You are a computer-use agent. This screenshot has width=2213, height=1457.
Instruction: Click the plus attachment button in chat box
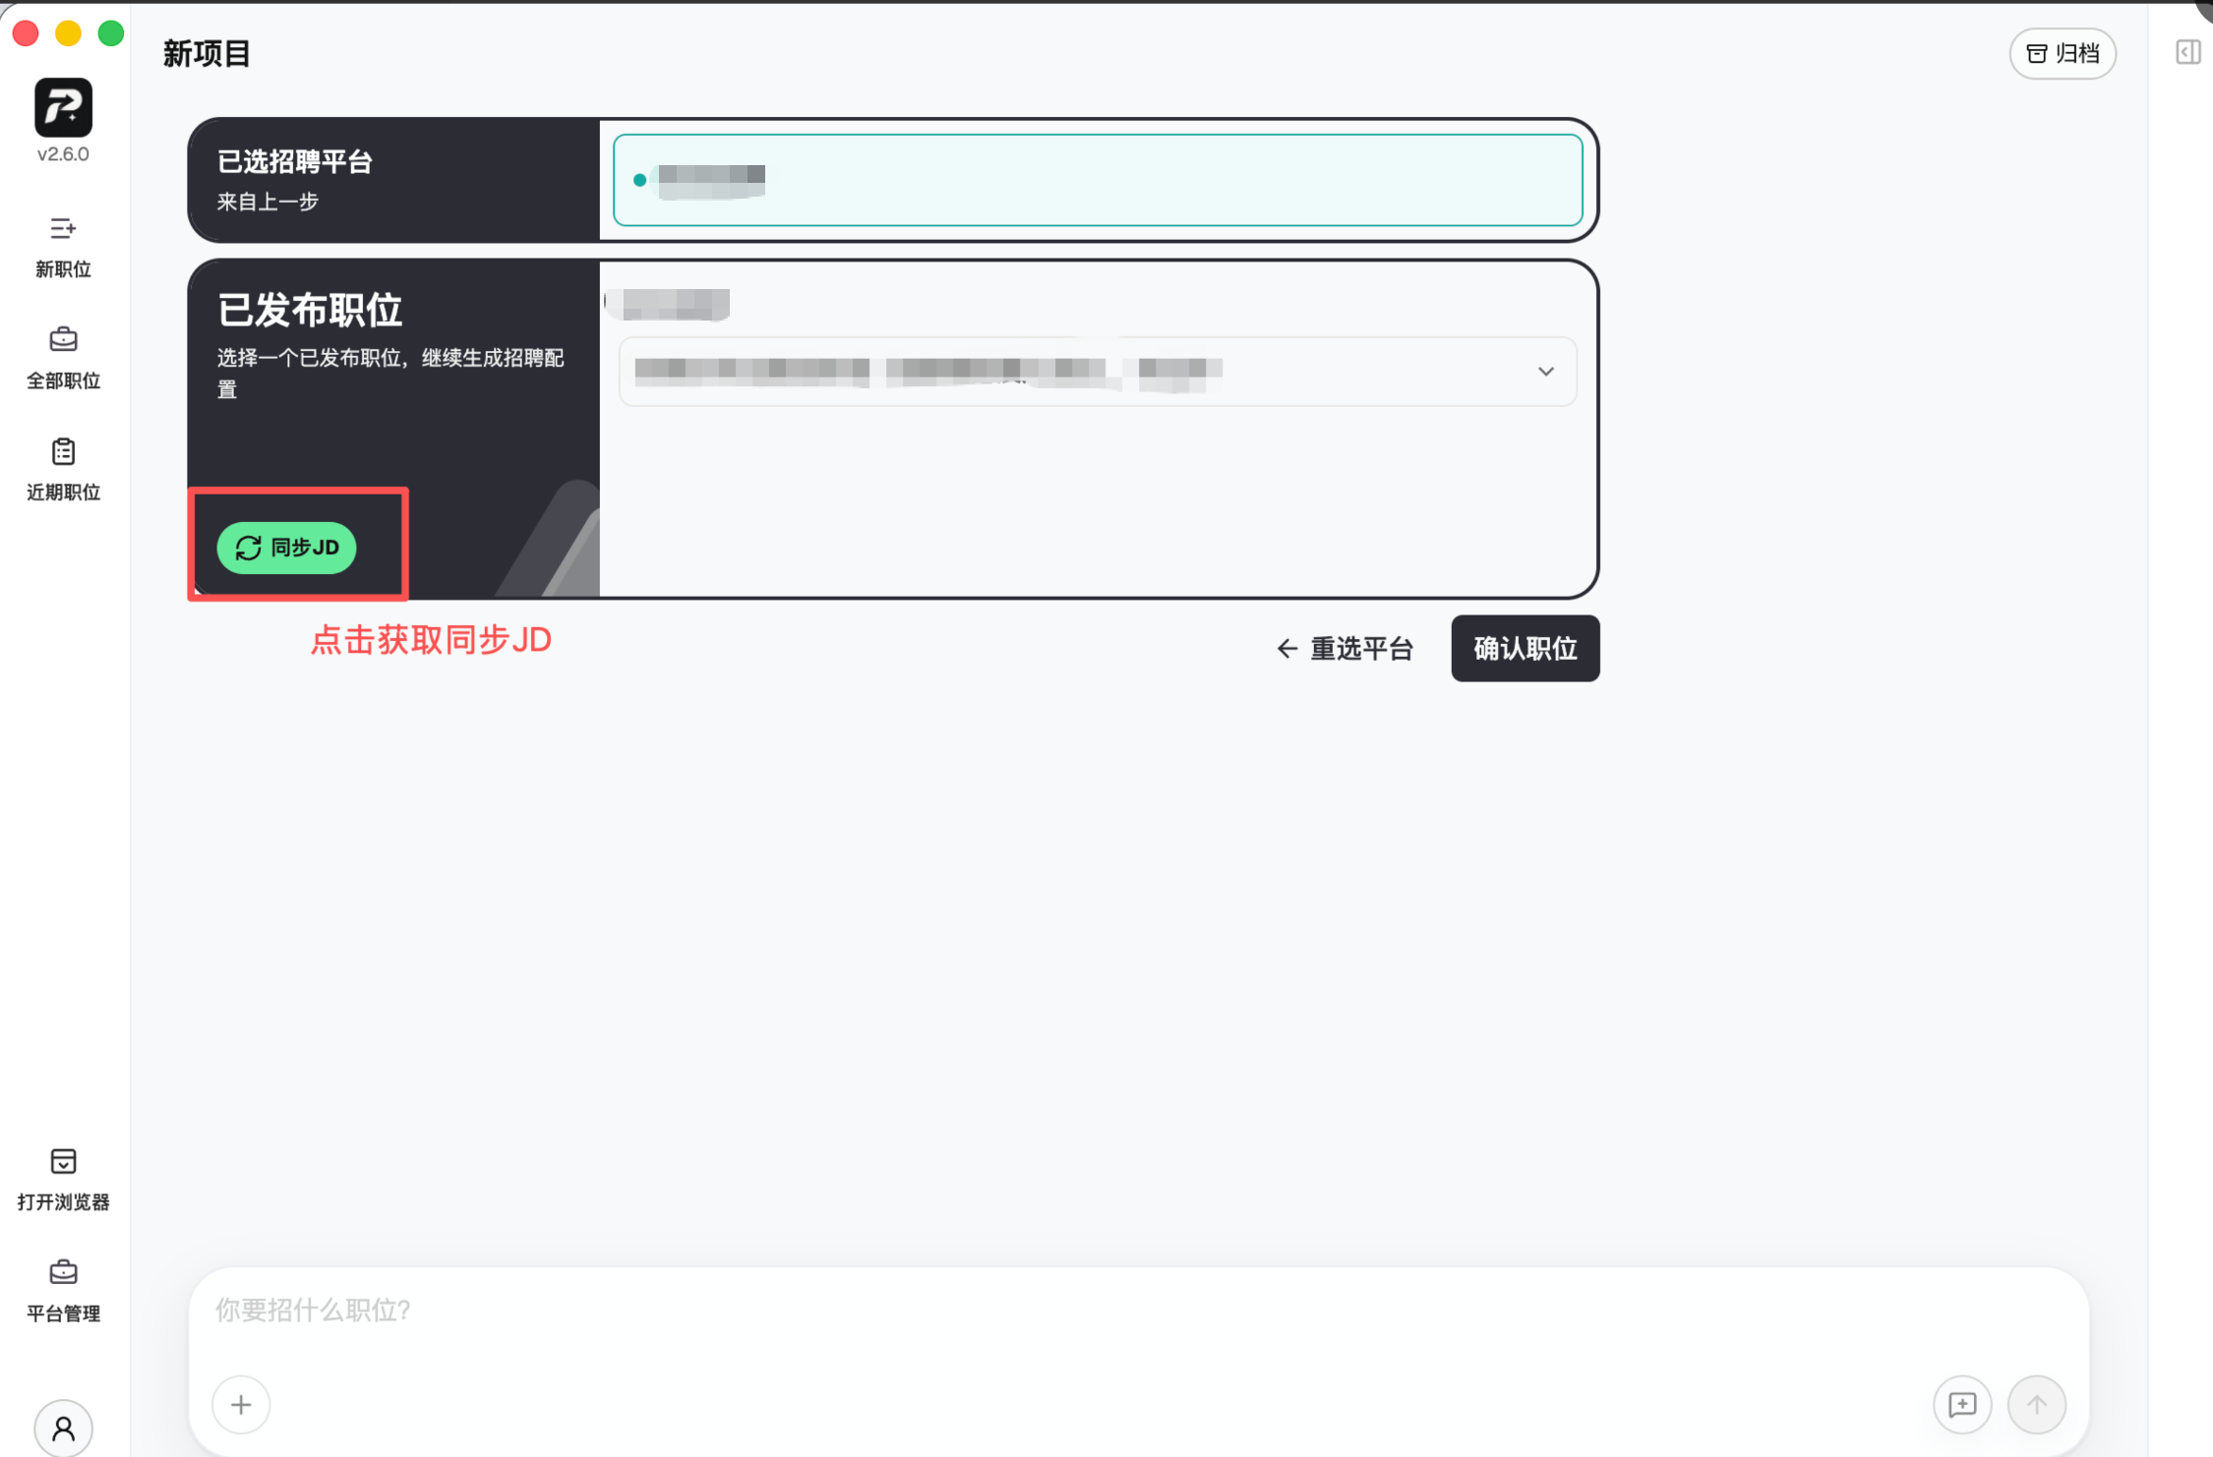pyautogui.click(x=241, y=1404)
